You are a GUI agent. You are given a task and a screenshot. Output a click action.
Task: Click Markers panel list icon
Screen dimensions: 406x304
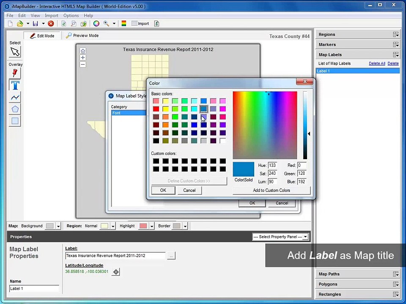pyautogui.click(x=396, y=44)
